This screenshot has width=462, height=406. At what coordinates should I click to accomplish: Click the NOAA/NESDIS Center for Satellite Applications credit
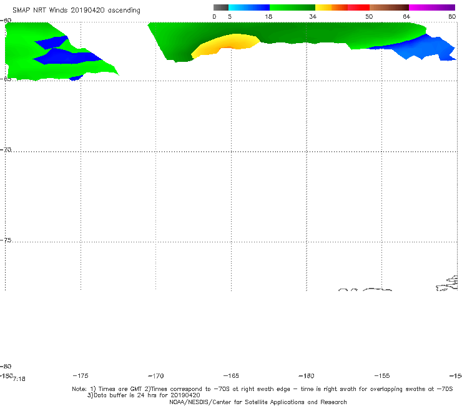(x=258, y=402)
